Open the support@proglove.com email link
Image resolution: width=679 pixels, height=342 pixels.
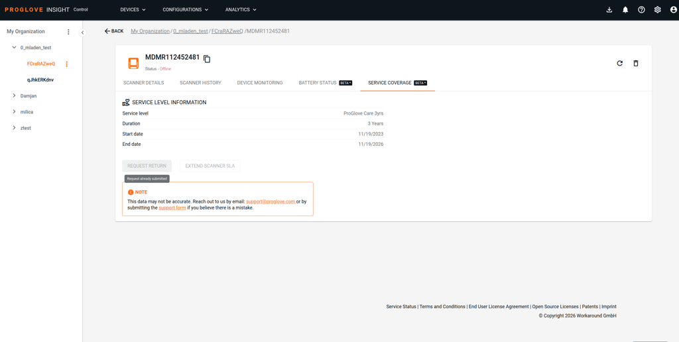[271, 201]
